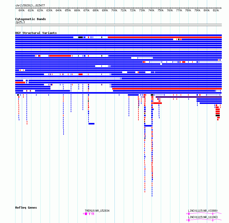Click the purple variant bar near 750k-810k

[189, 97]
